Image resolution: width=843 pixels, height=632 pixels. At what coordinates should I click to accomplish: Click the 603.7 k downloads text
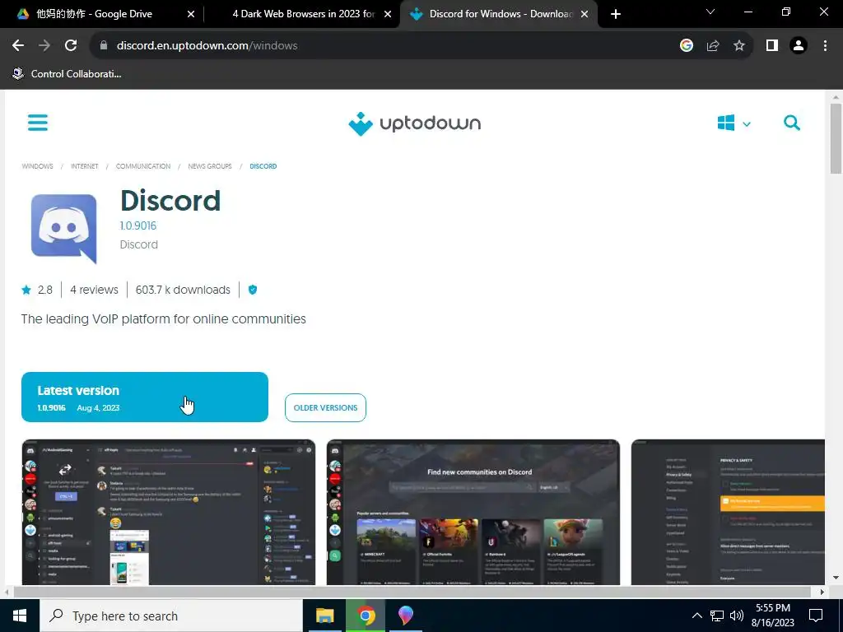[x=183, y=290]
